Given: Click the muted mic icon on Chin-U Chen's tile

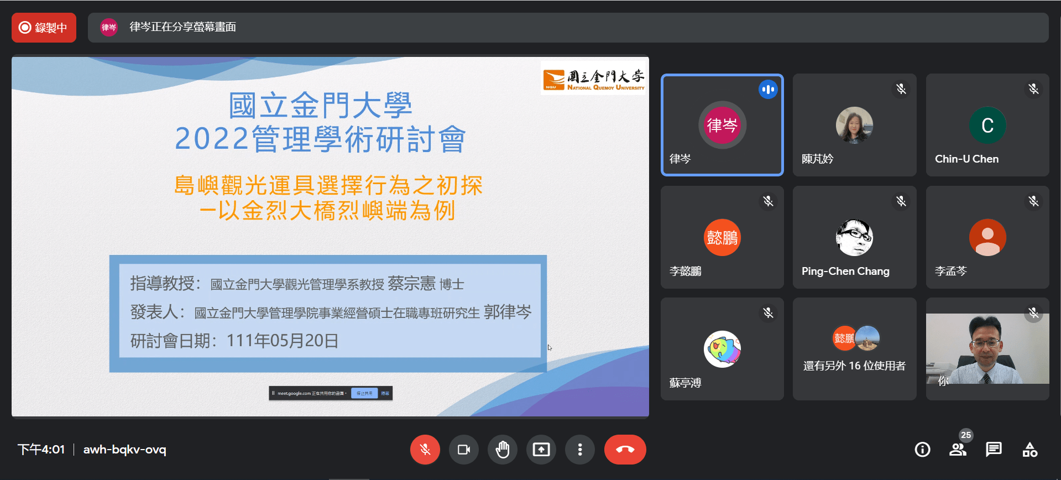Looking at the screenshot, I should click(x=1034, y=89).
